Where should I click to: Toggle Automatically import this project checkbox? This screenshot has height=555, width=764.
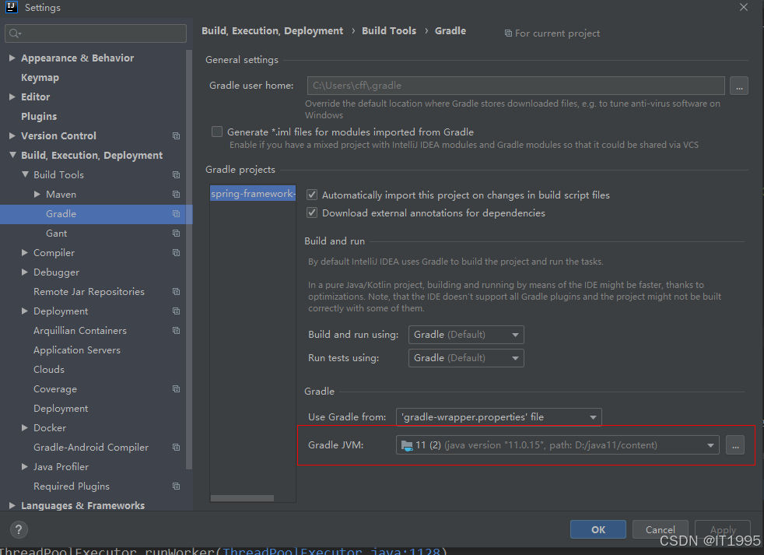pyautogui.click(x=312, y=195)
